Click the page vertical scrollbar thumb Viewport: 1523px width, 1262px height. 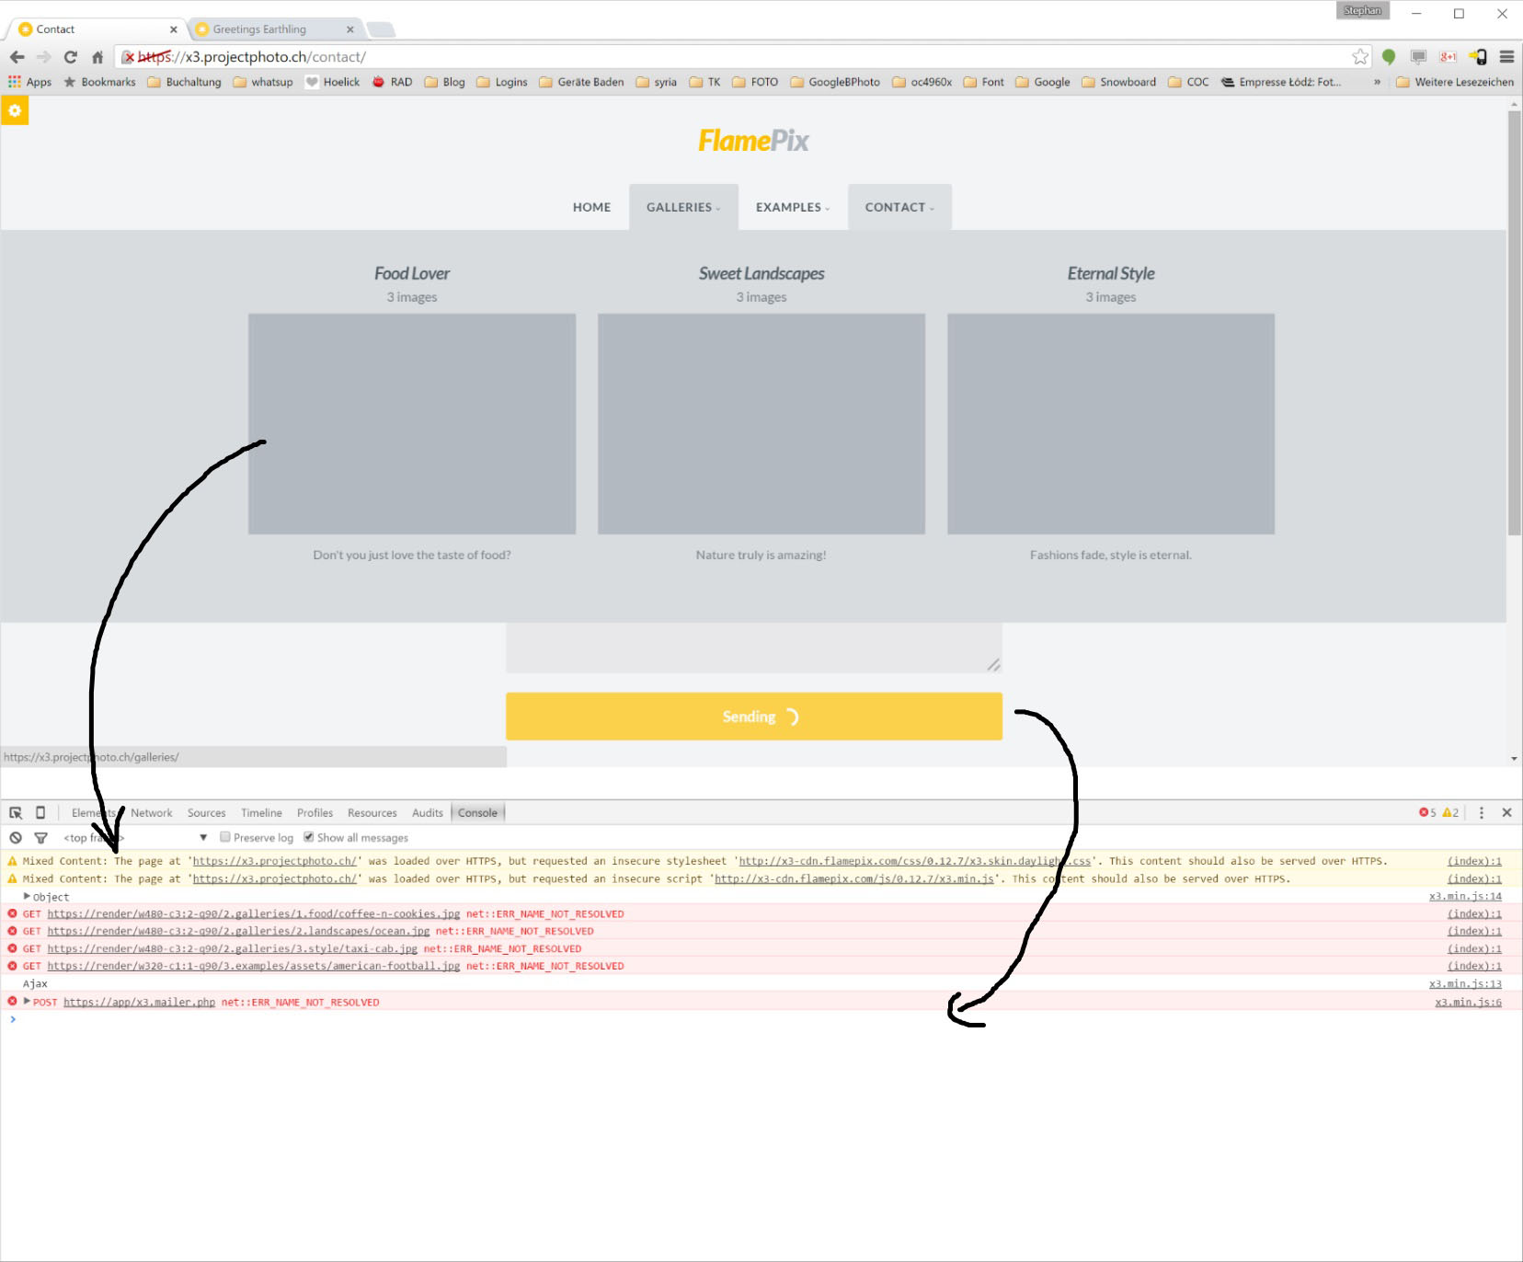point(1514,323)
